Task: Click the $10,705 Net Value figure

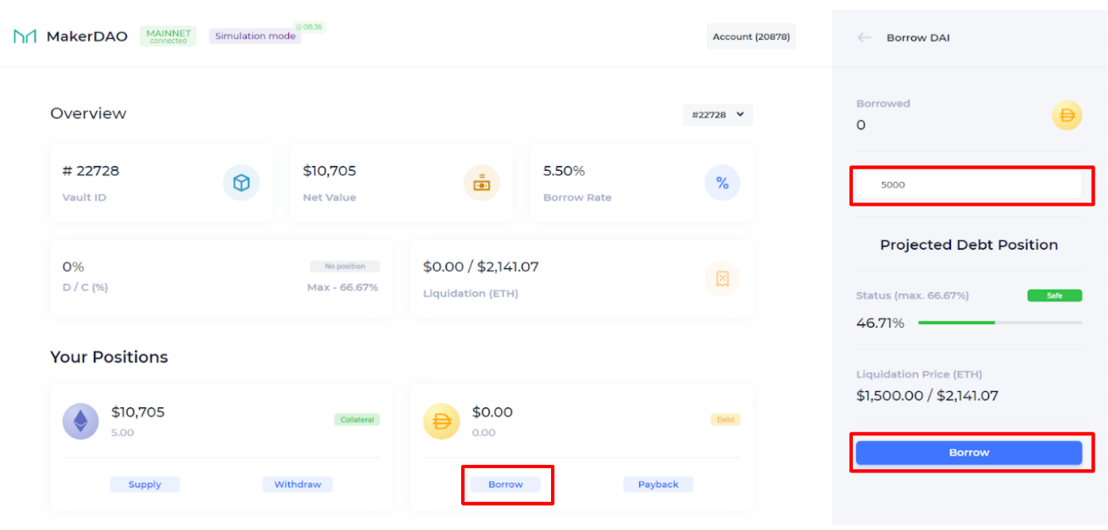Action: (x=330, y=171)
